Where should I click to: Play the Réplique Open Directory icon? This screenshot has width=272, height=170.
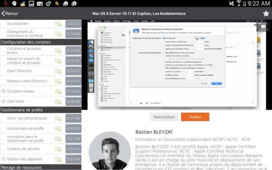[58, 81]
